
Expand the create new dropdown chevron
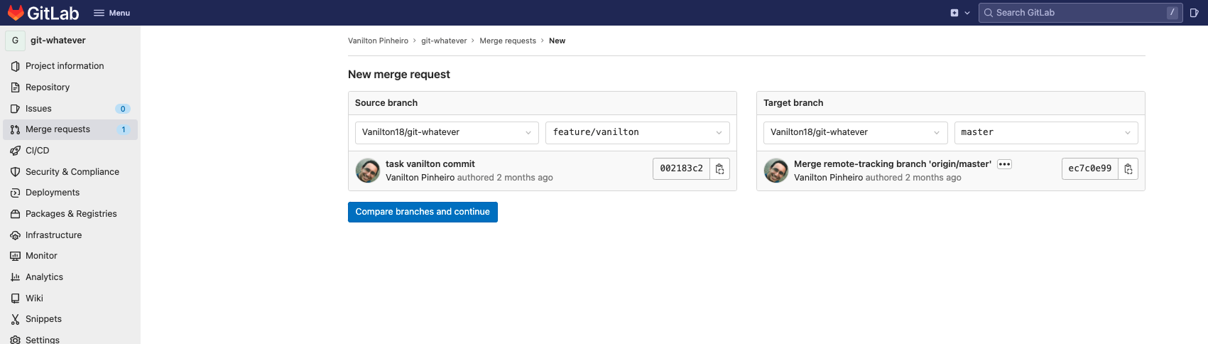click(967, 13)
